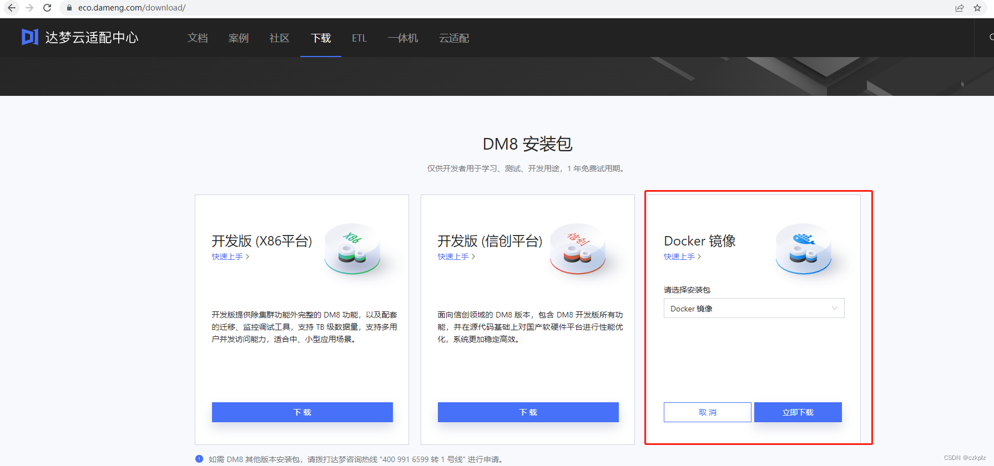Viewport: 994px width, 466px height.
Task: Click 达梦云适配中心 site title
Action: tap(92, 37)
